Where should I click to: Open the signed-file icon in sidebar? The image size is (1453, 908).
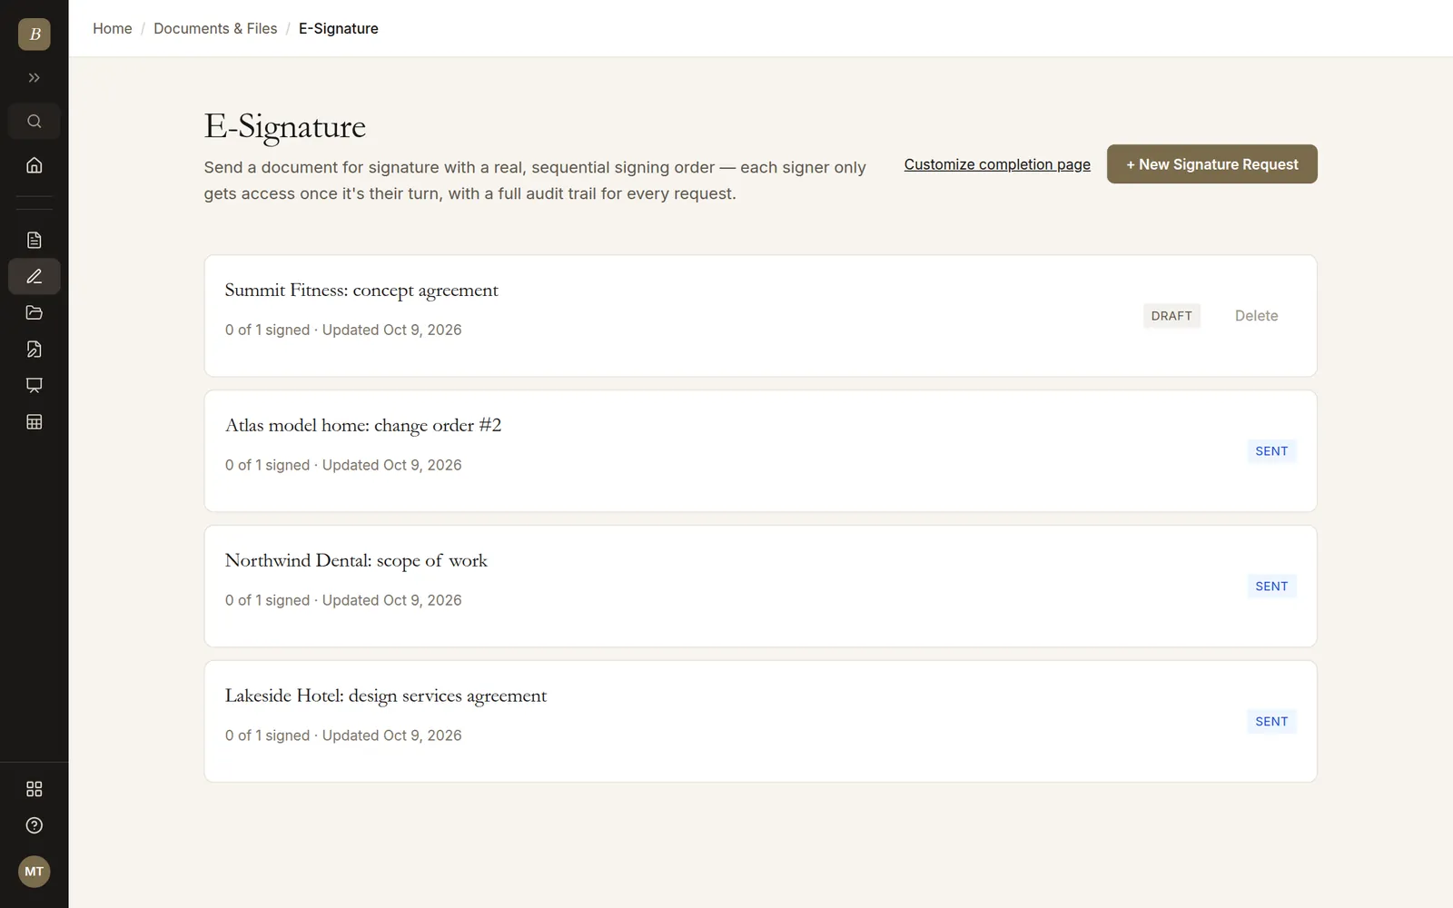(35, 349)
